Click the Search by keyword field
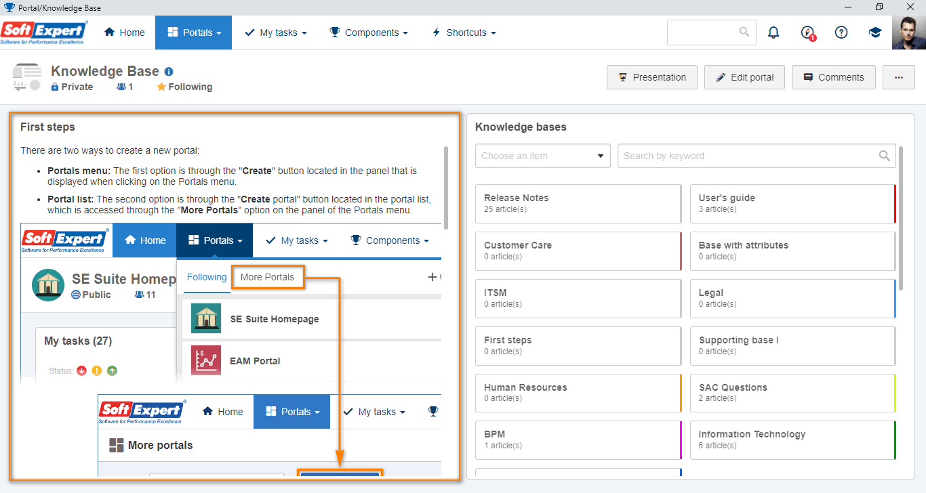 tap(757, 156)
